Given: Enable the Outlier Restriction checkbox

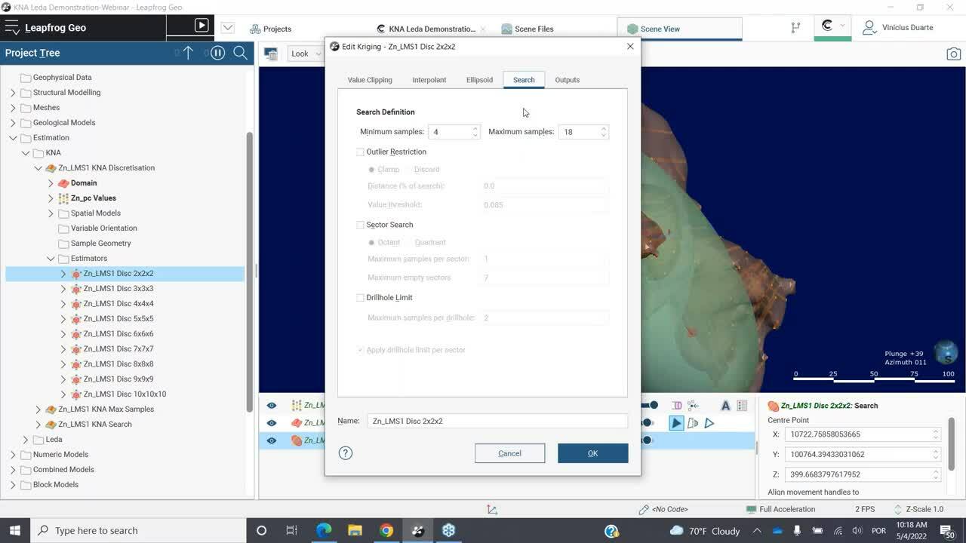Looking at the screenshot, I should click(x=360, y=152).
